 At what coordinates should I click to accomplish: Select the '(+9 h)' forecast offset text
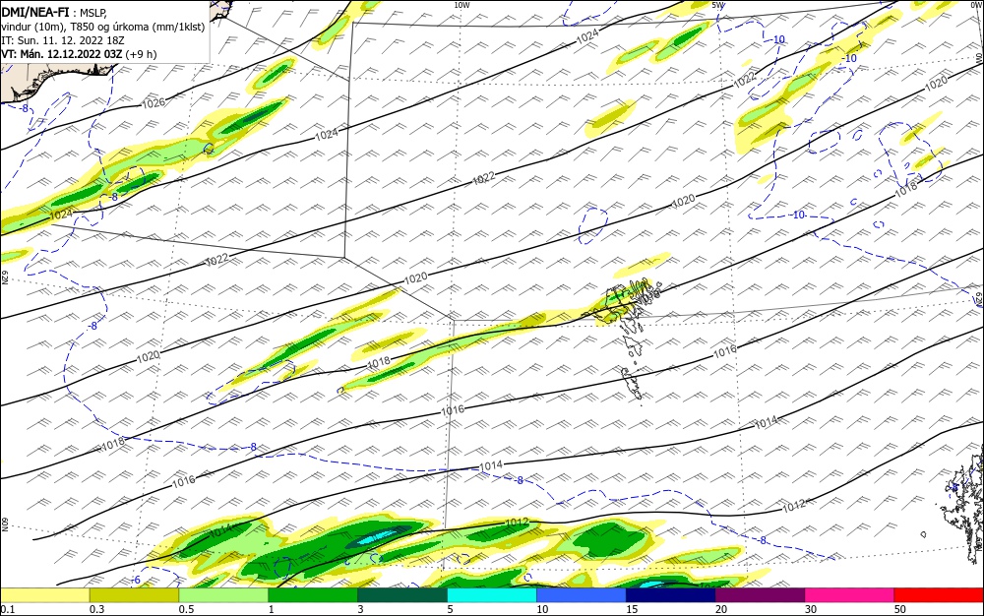tap(141, 54)
